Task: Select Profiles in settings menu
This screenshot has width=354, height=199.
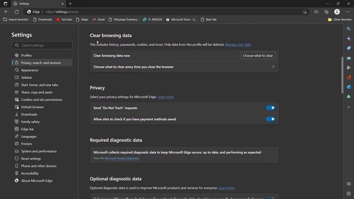Action: (x=42, y=55)
